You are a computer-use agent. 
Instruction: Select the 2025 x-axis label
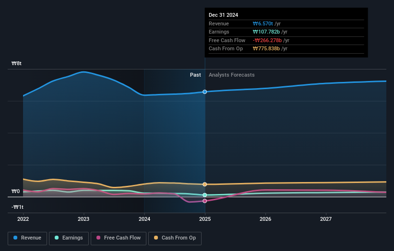coord(205,219)
